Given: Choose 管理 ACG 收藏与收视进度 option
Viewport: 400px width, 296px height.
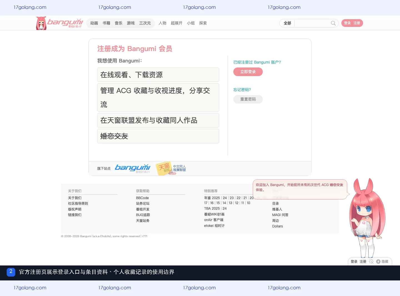Looking at the screenshot, I should click(158, 97).
